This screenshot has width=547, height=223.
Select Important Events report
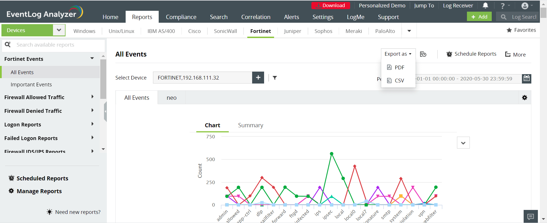(31, 84)
